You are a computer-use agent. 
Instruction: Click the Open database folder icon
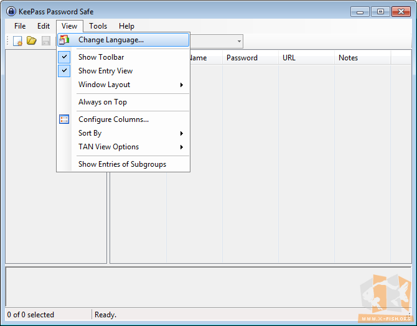tap(31, 41)
